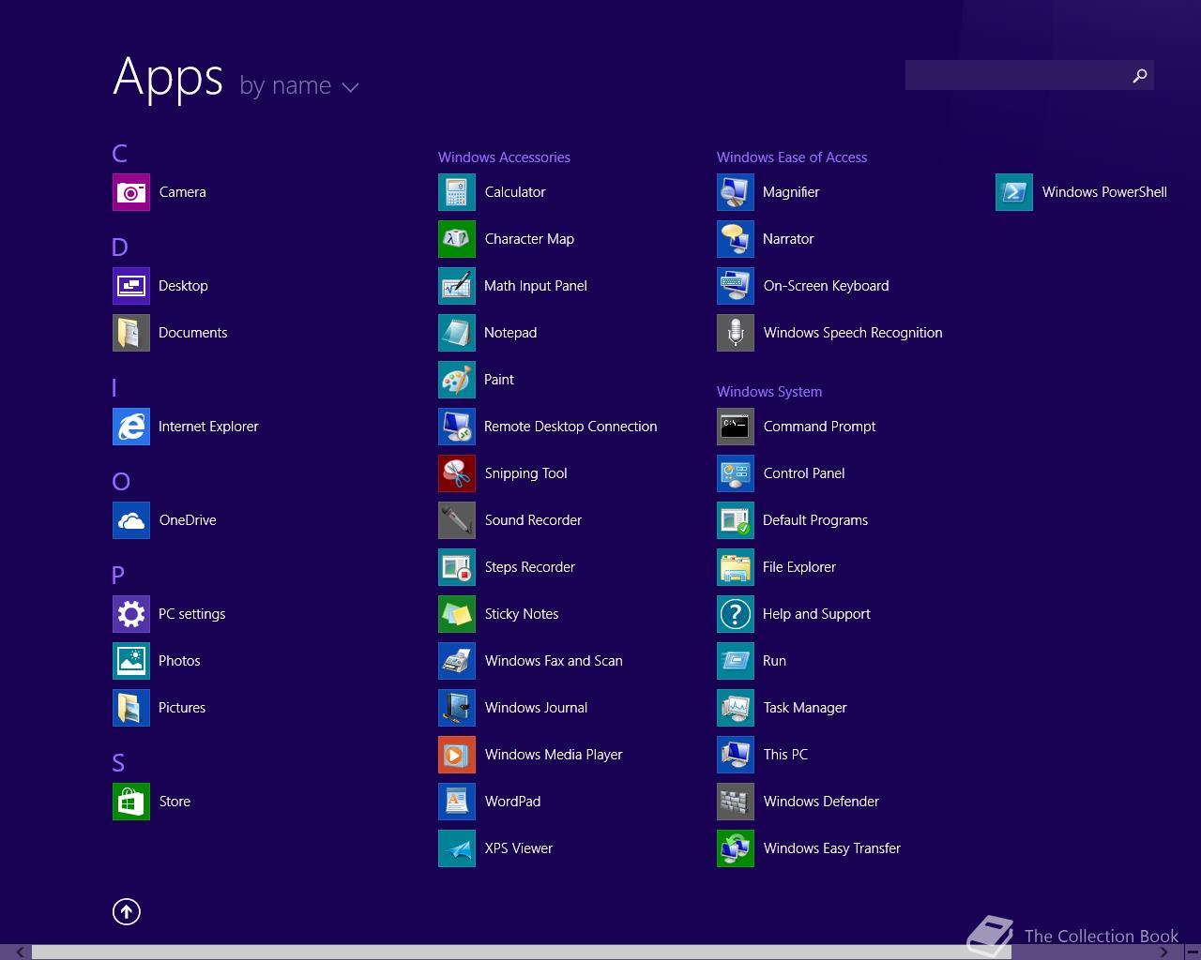The image size is (1201, 960).
Task: Expand the 'by name' sort dropdown
Action: (x=299, y=86)
